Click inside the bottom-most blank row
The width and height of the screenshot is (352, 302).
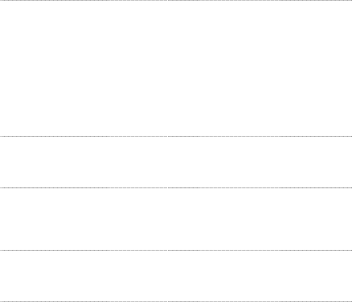coord(176,276)
